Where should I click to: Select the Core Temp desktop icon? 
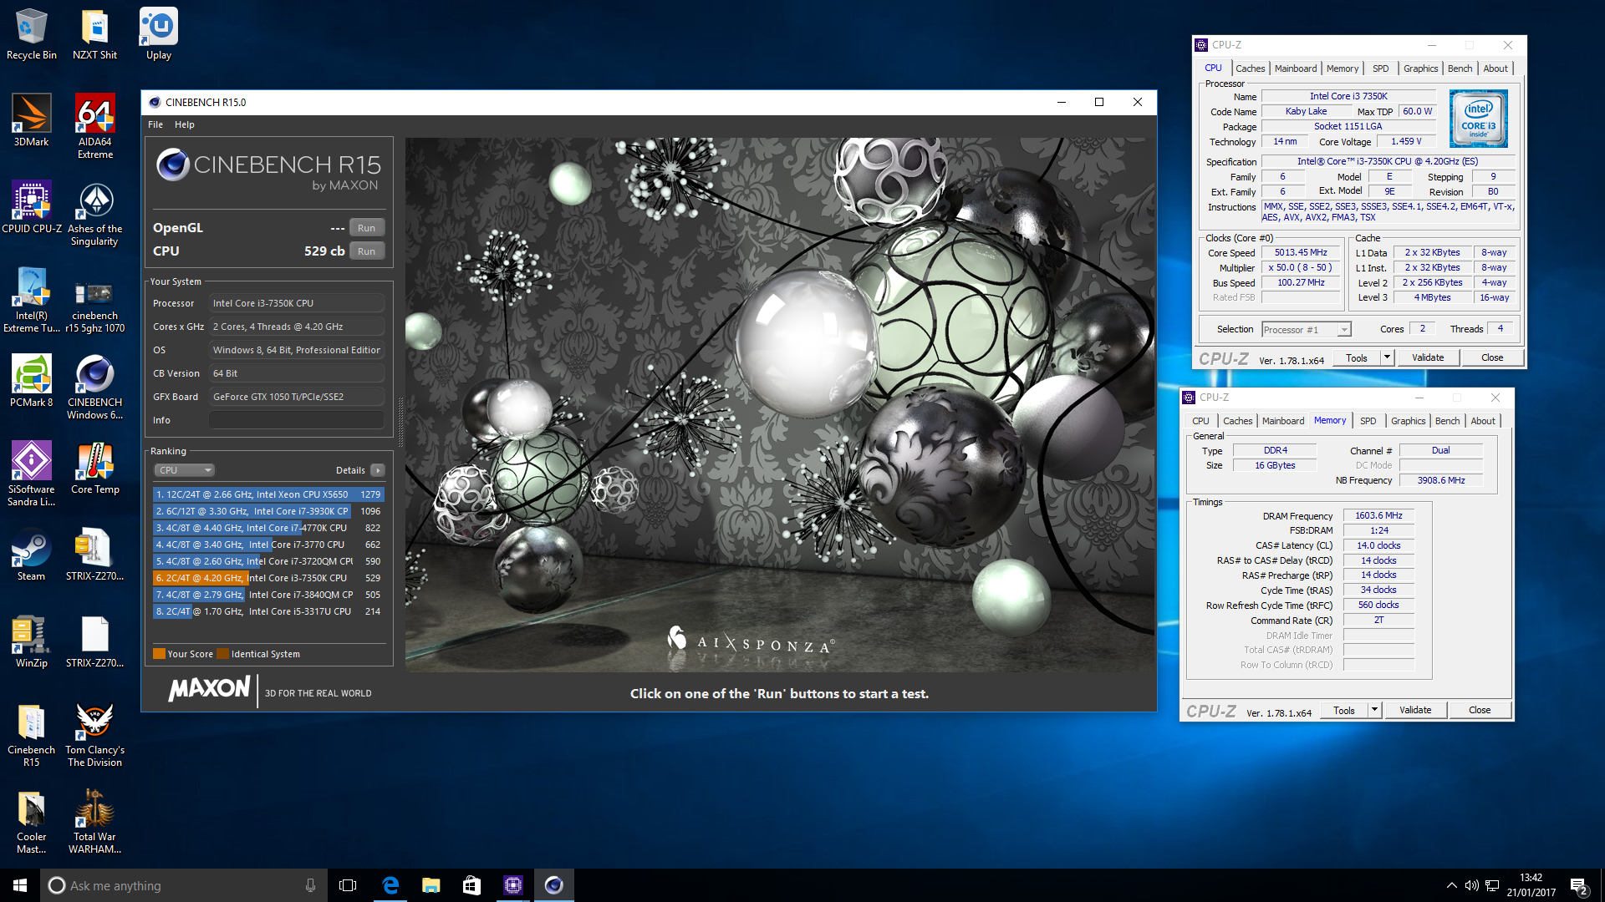94,468
